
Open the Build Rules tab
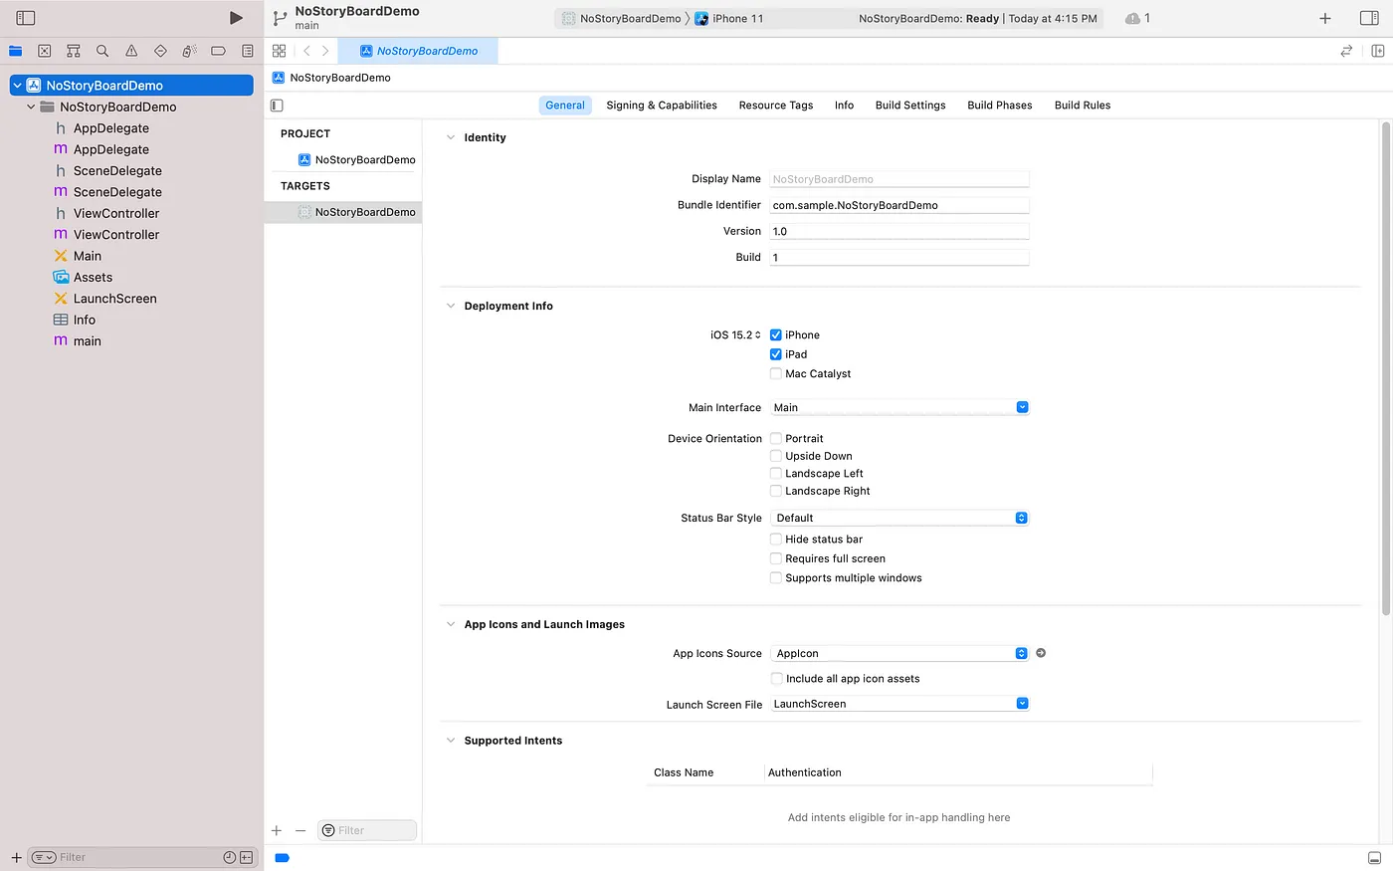click(1083, 106)
